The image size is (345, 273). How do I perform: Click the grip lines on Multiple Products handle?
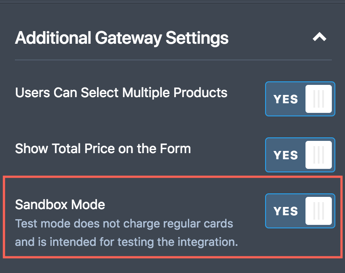pyautogui.click(x=318, y=99)
